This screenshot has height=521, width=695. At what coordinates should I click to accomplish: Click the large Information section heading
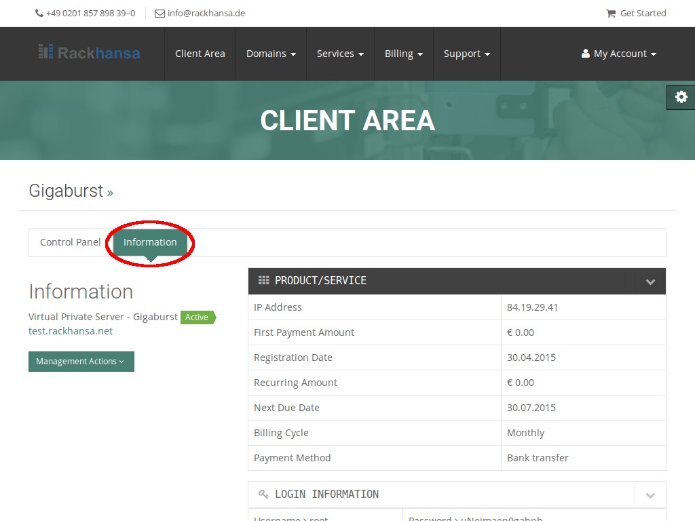click(81, 292)
